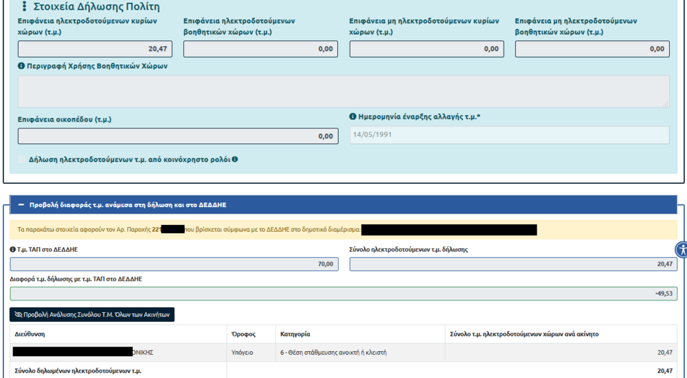Select the Θέση στάθμευσης table row
This screenshot has width=687, height=378.
pyautogui.click(x=343, y=353)
